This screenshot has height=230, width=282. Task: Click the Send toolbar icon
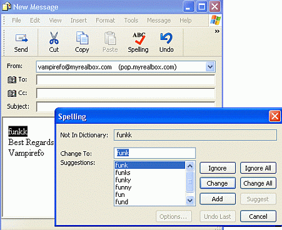tap(21, 39)
